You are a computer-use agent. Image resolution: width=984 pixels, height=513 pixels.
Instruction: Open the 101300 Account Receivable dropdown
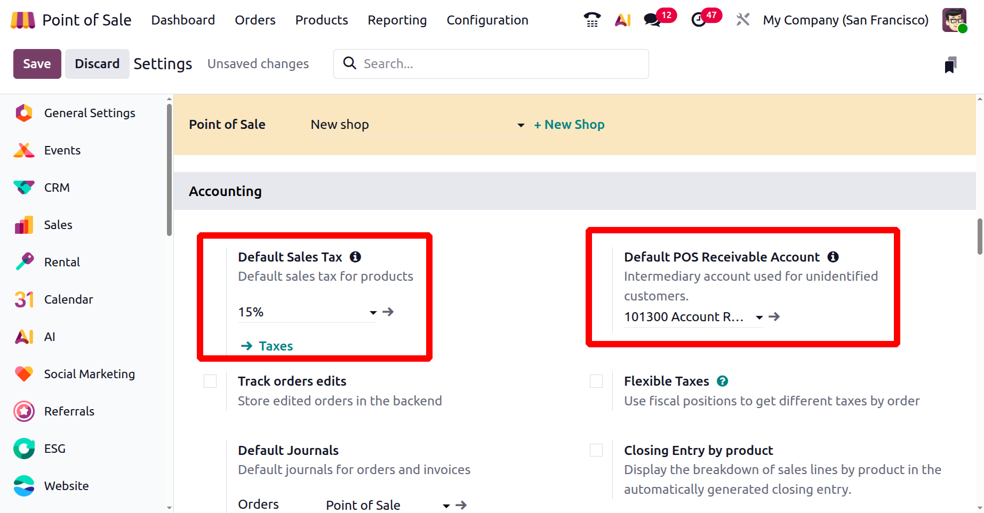click(x=759, y=317)
